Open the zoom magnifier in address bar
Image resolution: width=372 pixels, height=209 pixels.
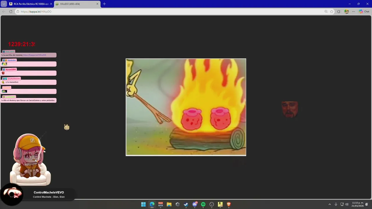click(x=326, y=12)
